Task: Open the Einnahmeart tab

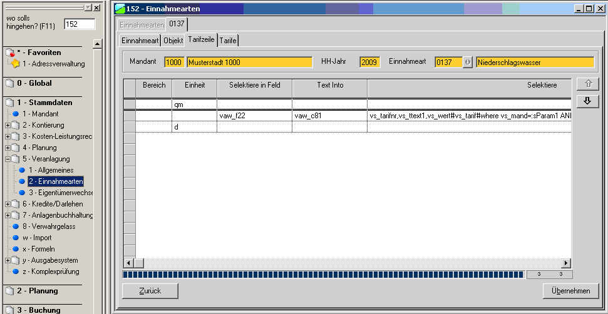Action: point(140,41)
